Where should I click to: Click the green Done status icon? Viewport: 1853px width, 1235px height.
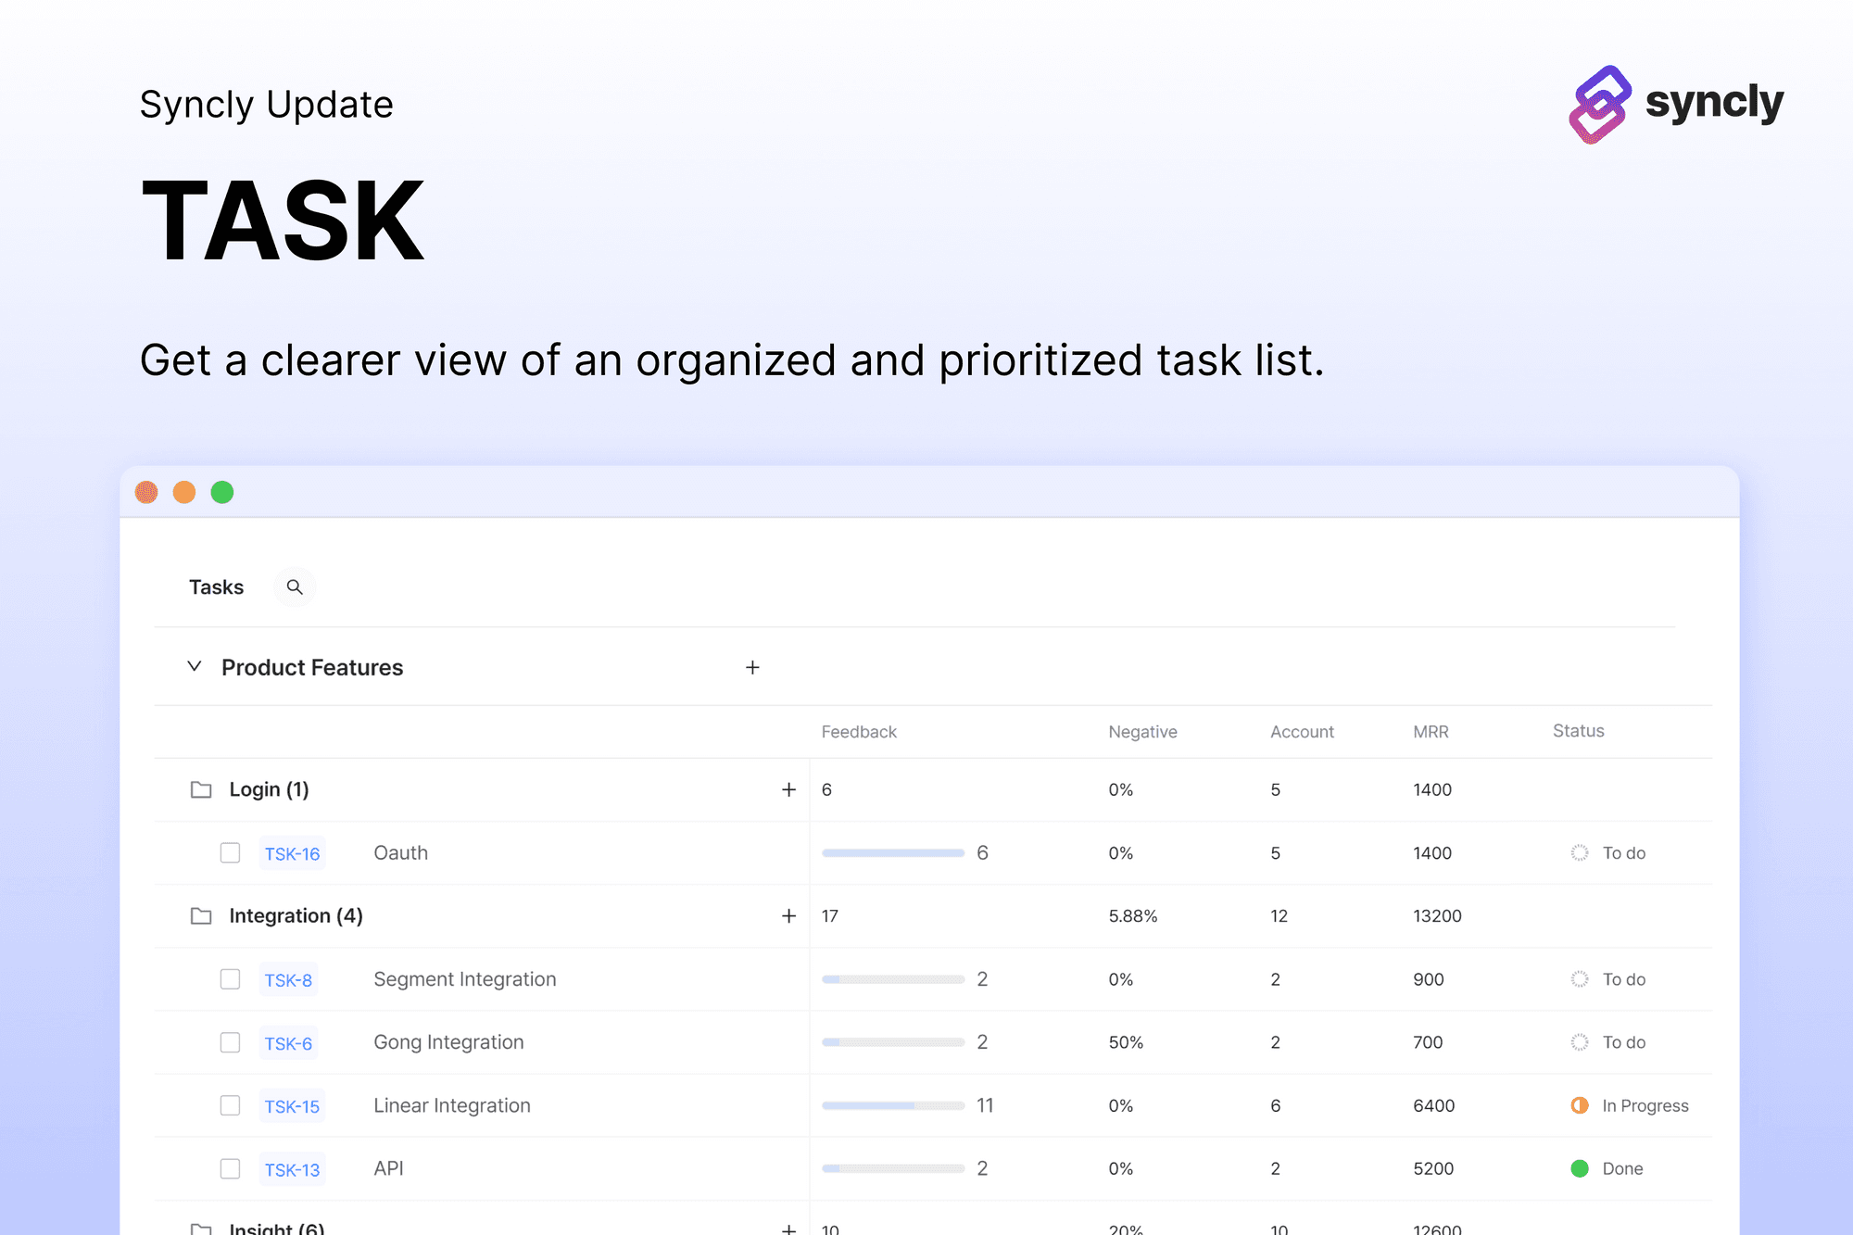point(1580,1168)
